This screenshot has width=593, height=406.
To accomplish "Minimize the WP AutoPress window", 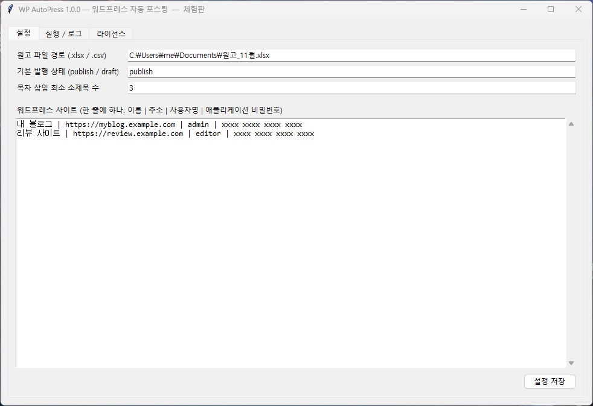I will click(524, 9).
